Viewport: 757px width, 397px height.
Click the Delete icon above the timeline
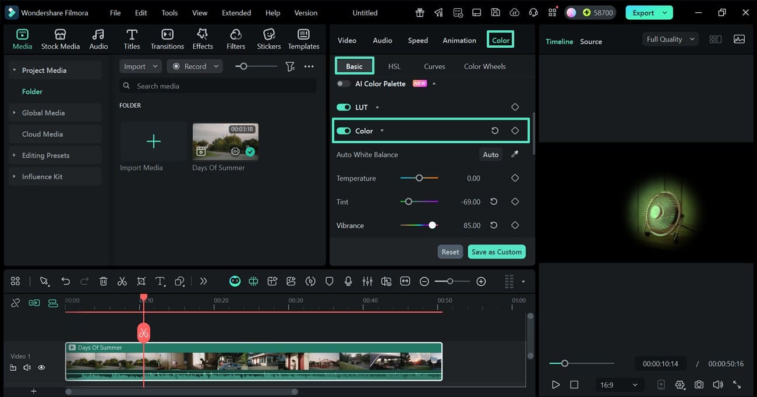point(103,281)
